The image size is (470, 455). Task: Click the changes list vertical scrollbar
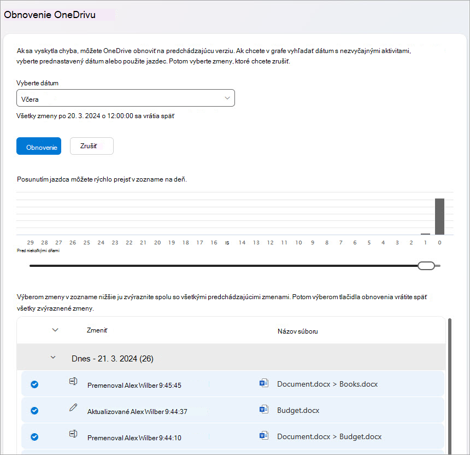coord(449,386)
